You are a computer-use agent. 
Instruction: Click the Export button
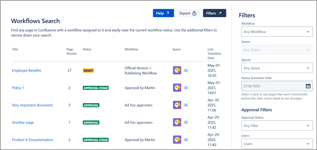(x=188, y=13)
